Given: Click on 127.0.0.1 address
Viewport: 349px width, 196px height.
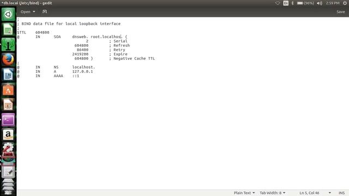Looking at the screenshot, I should coord(82,71).
